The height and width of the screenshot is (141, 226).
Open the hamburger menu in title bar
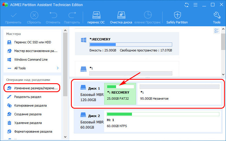click(x=195, y=5)
